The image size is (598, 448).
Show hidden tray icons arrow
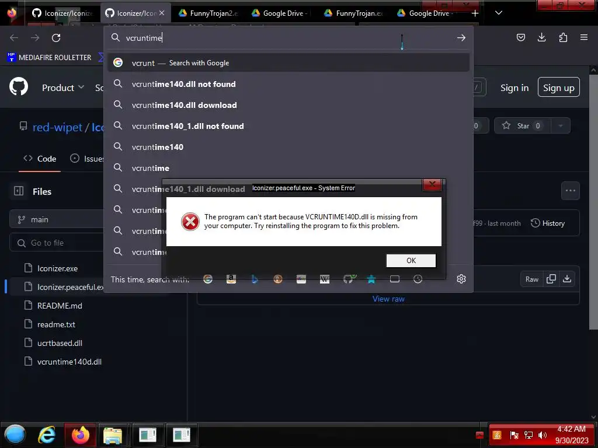[480, 435]
